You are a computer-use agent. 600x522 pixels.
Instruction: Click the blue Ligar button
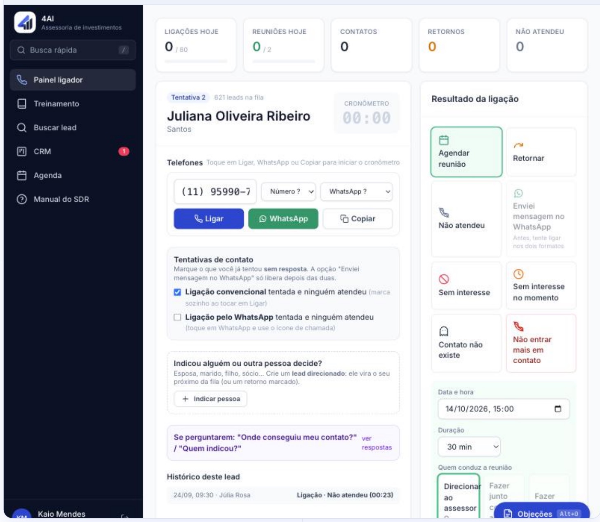pos(209,219)
